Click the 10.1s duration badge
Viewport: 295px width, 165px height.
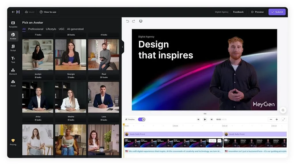coord(212,141)
